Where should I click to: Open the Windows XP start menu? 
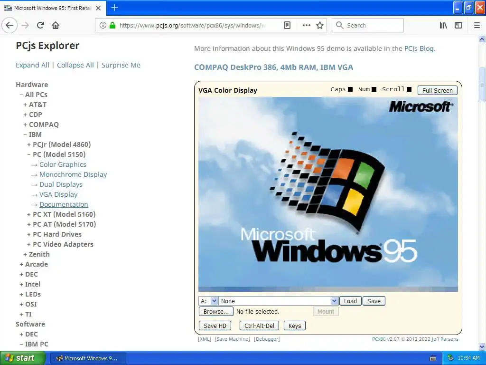click(23, 358)
